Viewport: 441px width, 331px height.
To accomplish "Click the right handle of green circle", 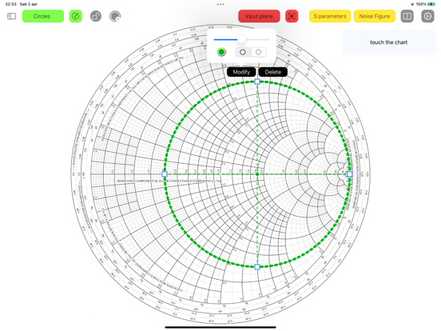I will 350,174.
